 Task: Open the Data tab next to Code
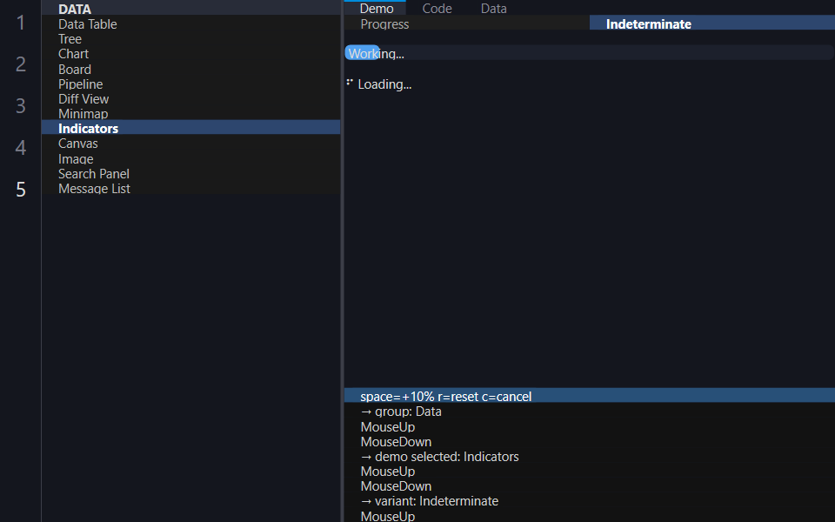tap(494, 8)
